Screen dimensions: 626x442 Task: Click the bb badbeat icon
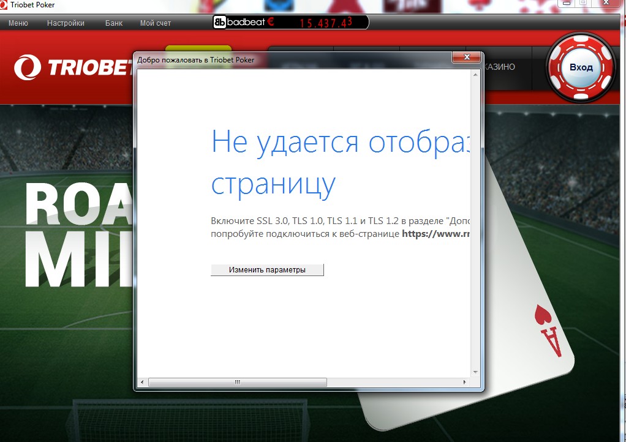point(219,22)
